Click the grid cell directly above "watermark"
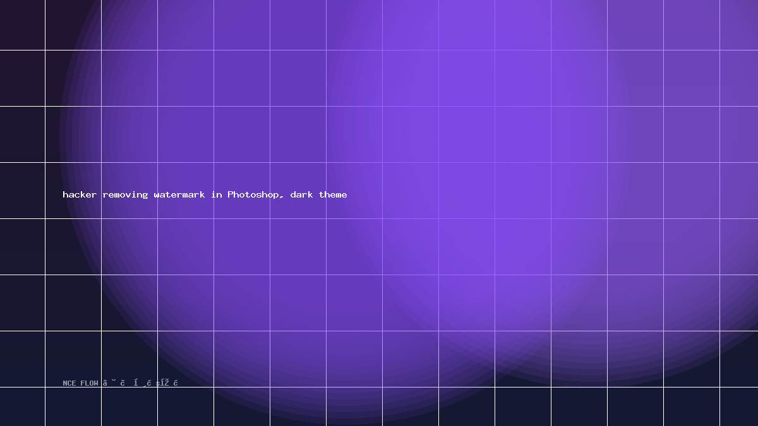 click(186, 134)
